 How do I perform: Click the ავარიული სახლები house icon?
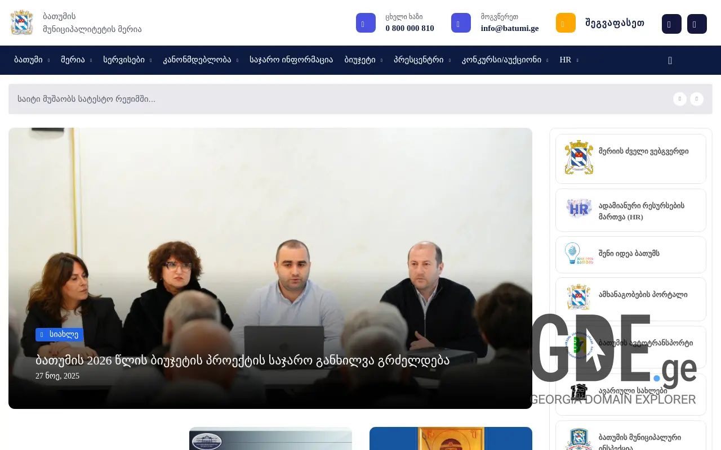tap(578, 391)
